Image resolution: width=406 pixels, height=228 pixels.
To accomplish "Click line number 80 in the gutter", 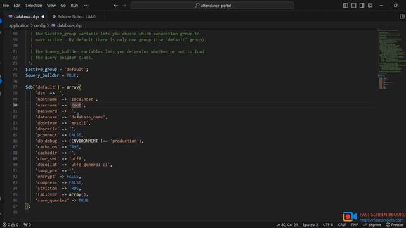I will [x=15, y=105].
